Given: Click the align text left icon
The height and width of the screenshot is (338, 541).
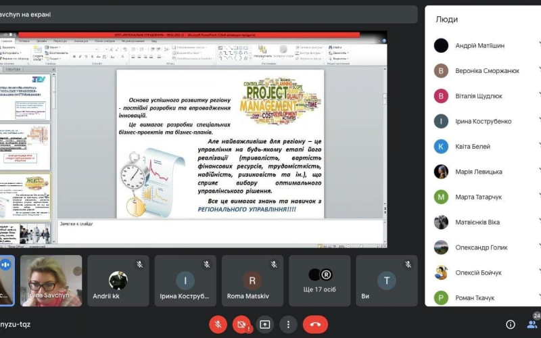Looking at the screenshot, I should click(x=133, y=57).
